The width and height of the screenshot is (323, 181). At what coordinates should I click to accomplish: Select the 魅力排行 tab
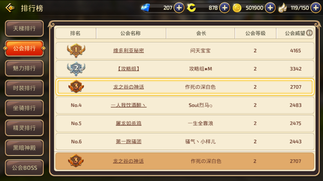coord(24,68)
